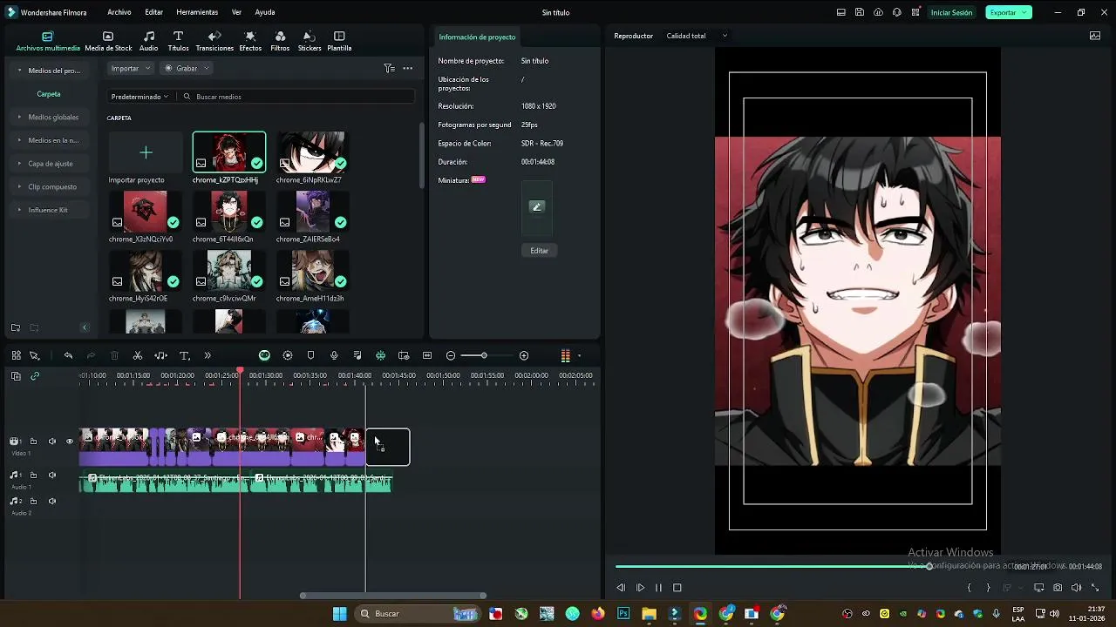
Task: Open the Filtros tab
Action: pyautogui.click(x=280, y=41)
